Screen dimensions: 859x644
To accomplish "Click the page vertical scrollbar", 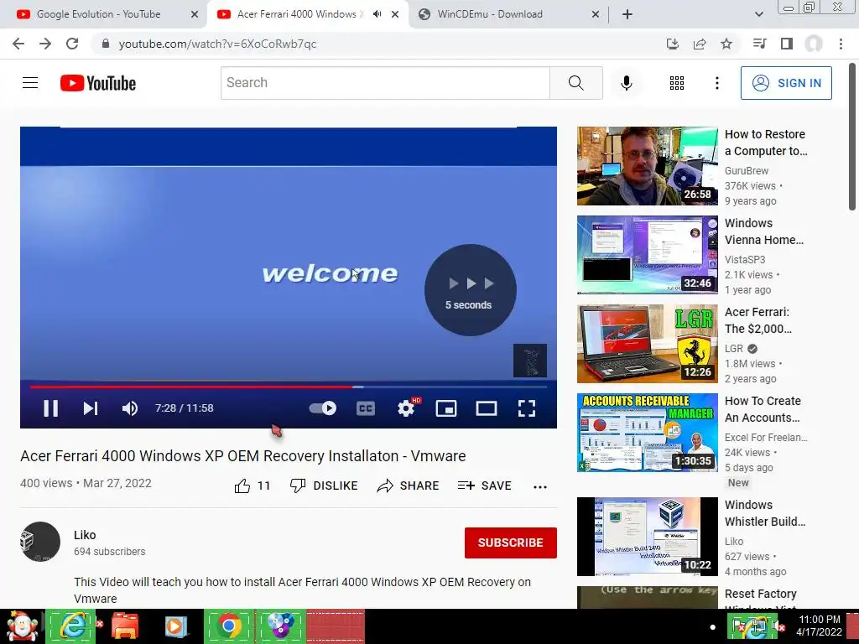I will click(x=852, y=137).
